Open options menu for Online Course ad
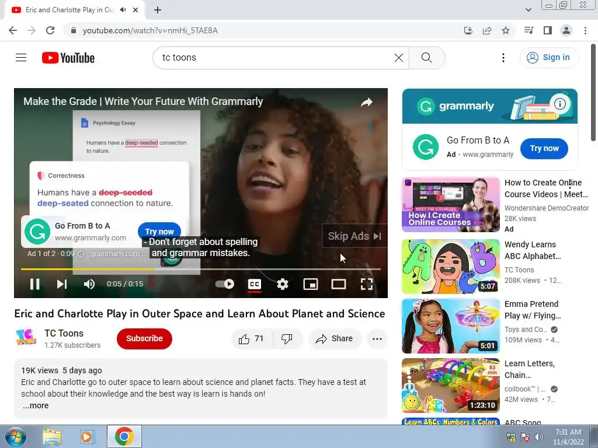This screenshot has width=598, height=448. click(570, 185)
